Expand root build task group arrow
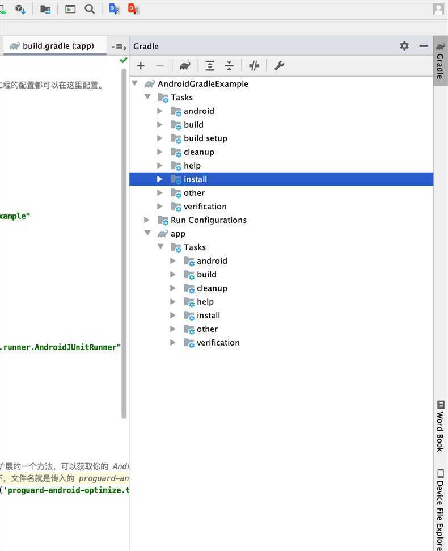The image size is (448, 551). pos(160,125)
